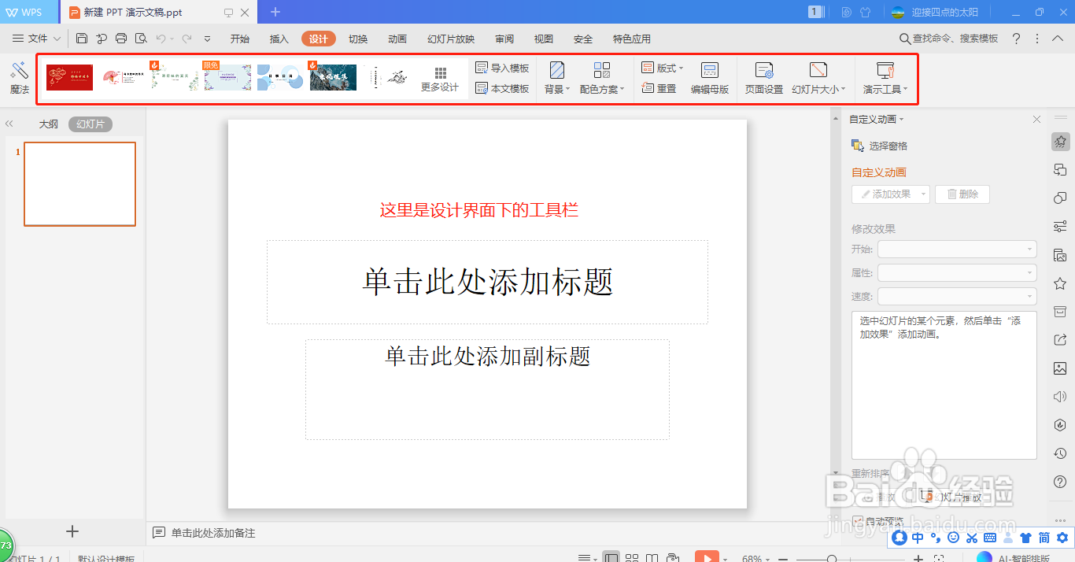Click the normal view icon in status bar

[611, 558]
